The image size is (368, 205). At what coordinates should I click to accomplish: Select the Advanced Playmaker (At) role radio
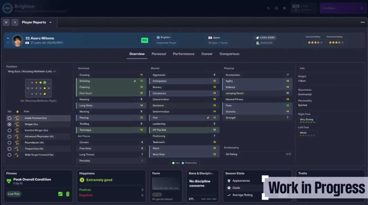(9, 136)
